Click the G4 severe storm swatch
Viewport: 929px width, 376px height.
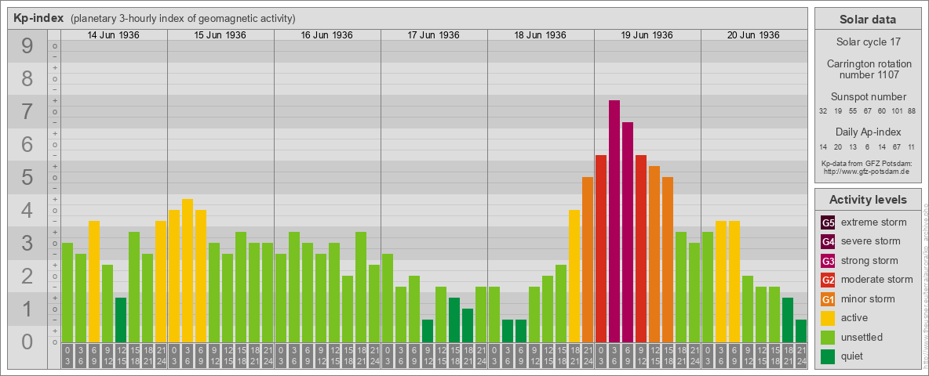pyautogui.click(x=828, y=242)
